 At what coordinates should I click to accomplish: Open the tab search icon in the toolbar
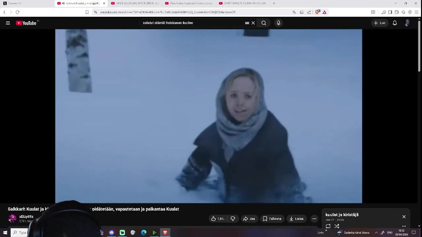click(x=373, y=12)
